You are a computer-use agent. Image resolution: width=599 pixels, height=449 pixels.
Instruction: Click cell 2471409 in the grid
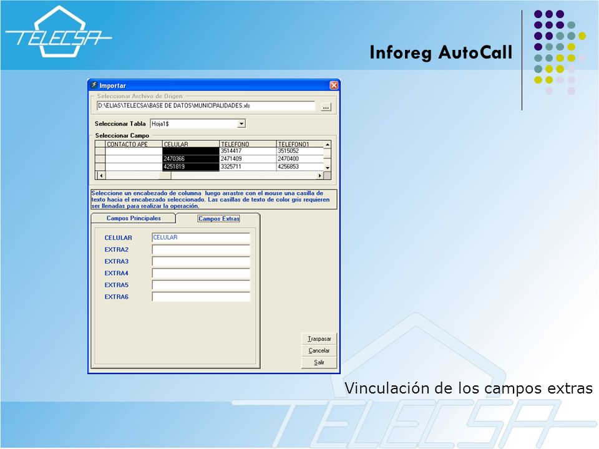click(248, 159)
